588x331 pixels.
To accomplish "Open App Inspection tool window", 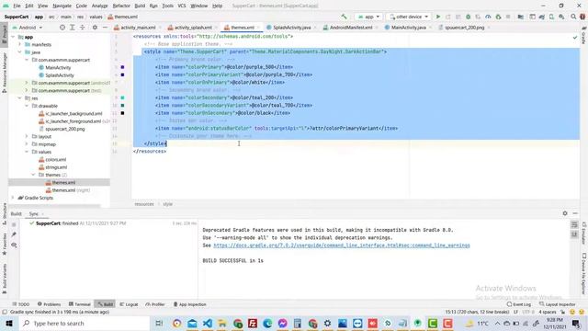I will [190, 304].
